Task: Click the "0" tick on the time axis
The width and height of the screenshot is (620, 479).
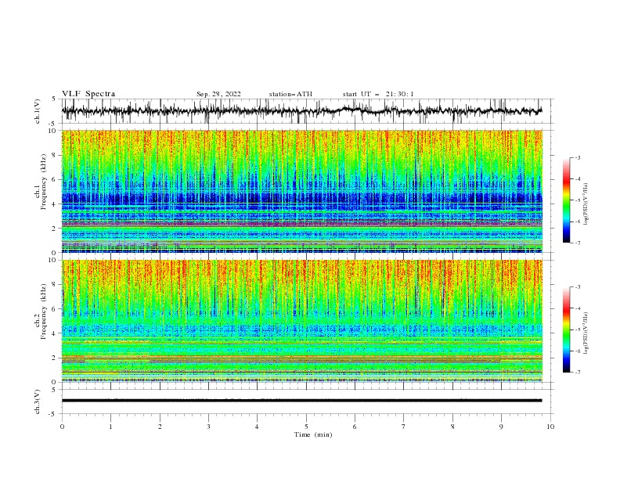Action: pos(62,427)
